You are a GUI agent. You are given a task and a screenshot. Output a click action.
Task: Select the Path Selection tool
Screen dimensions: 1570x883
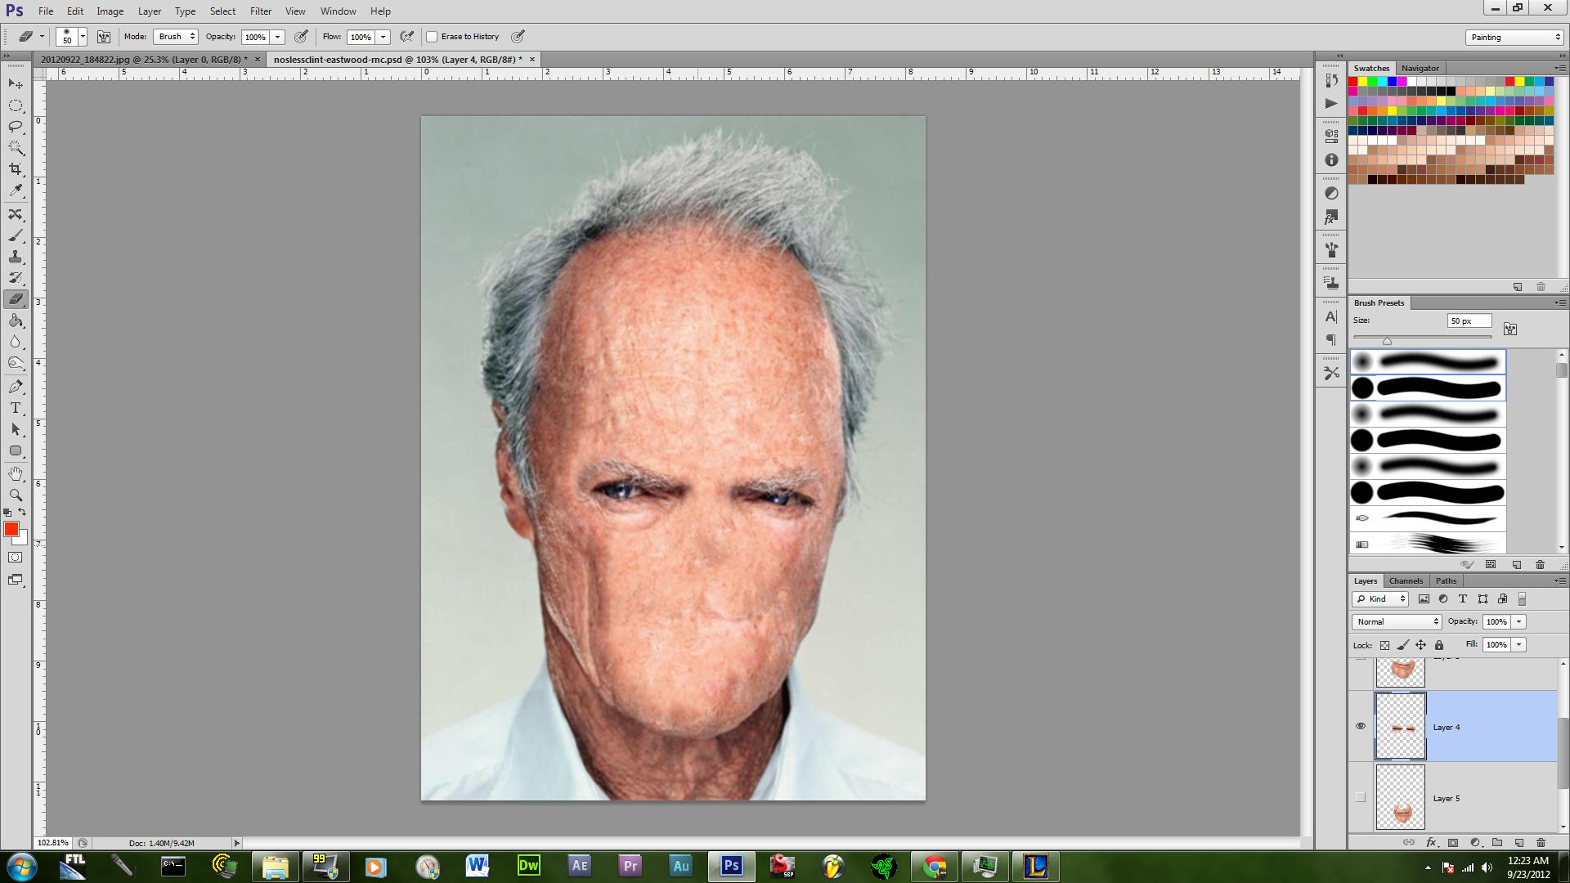click(x=16, y=429)
